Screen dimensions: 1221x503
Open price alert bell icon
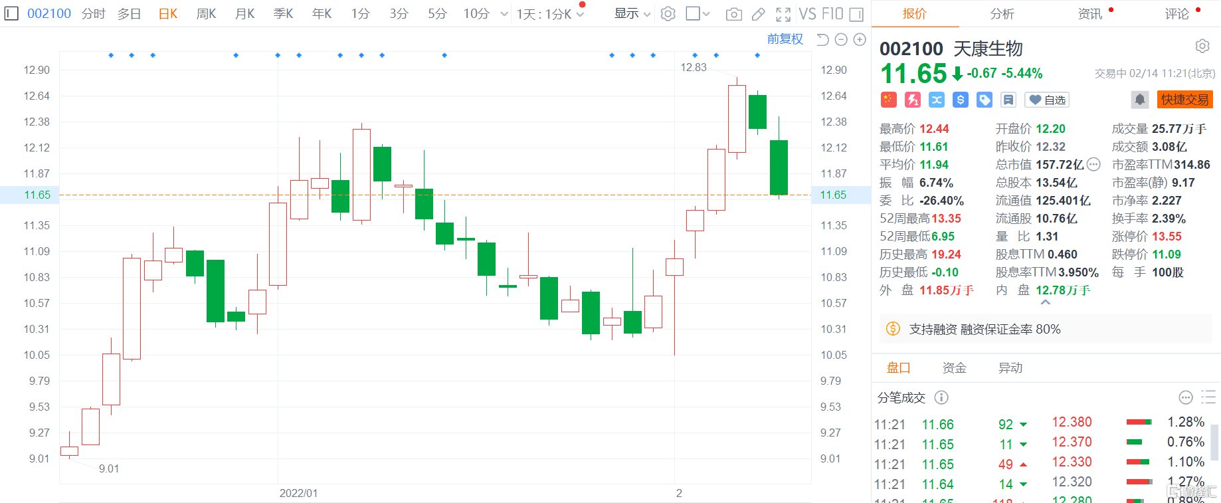[1140, 100]
